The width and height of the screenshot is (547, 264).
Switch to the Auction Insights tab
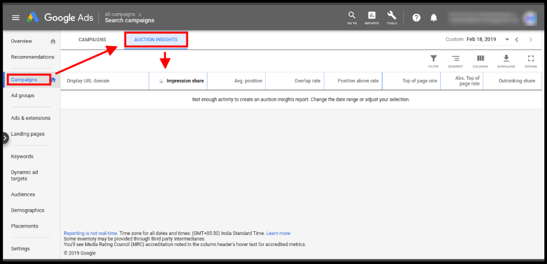click(156, 40)
